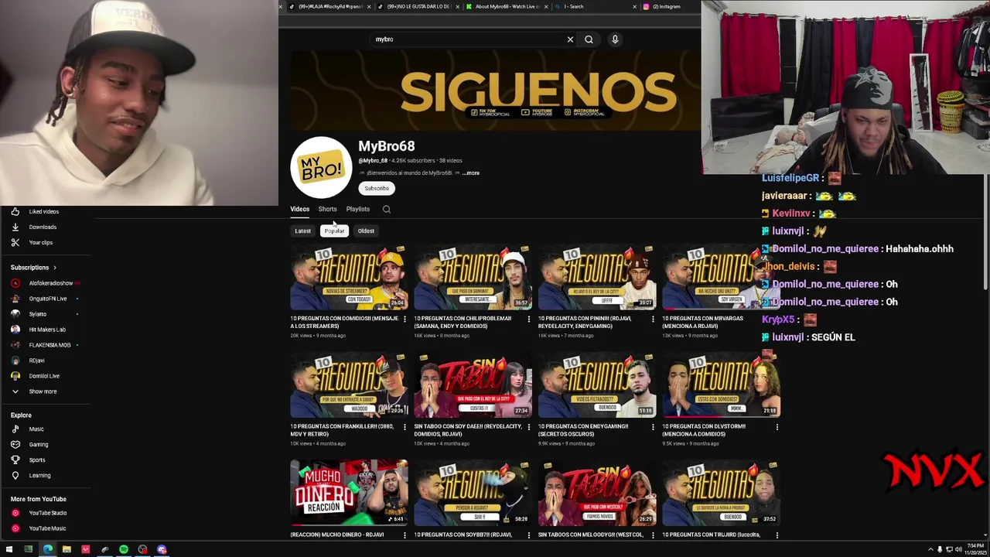Subscribe to MyBro68 channel
This screenshot has height=557, width=990.
377,188
